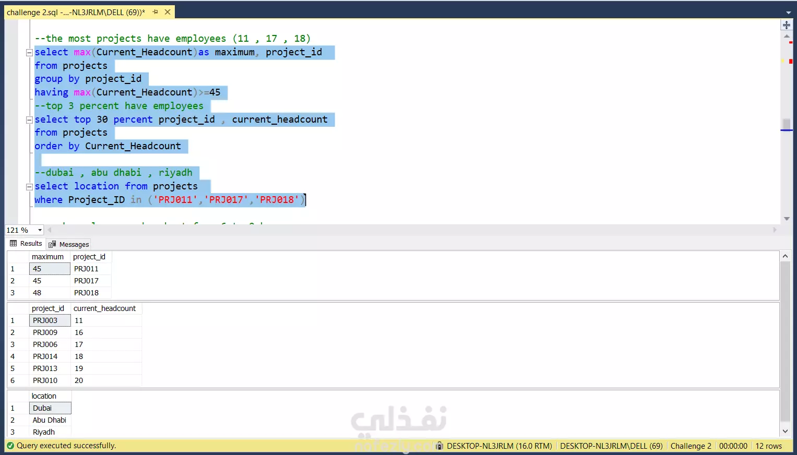Screen dimensions: 797x455
Task: Select the PRJ009 cell
Action: point(50,332)
